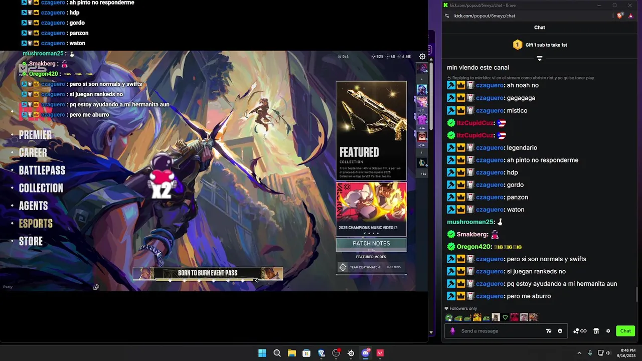642x361 pixels.
Task: Open AGENTS menu in Valorant
Action: (33, 206)
